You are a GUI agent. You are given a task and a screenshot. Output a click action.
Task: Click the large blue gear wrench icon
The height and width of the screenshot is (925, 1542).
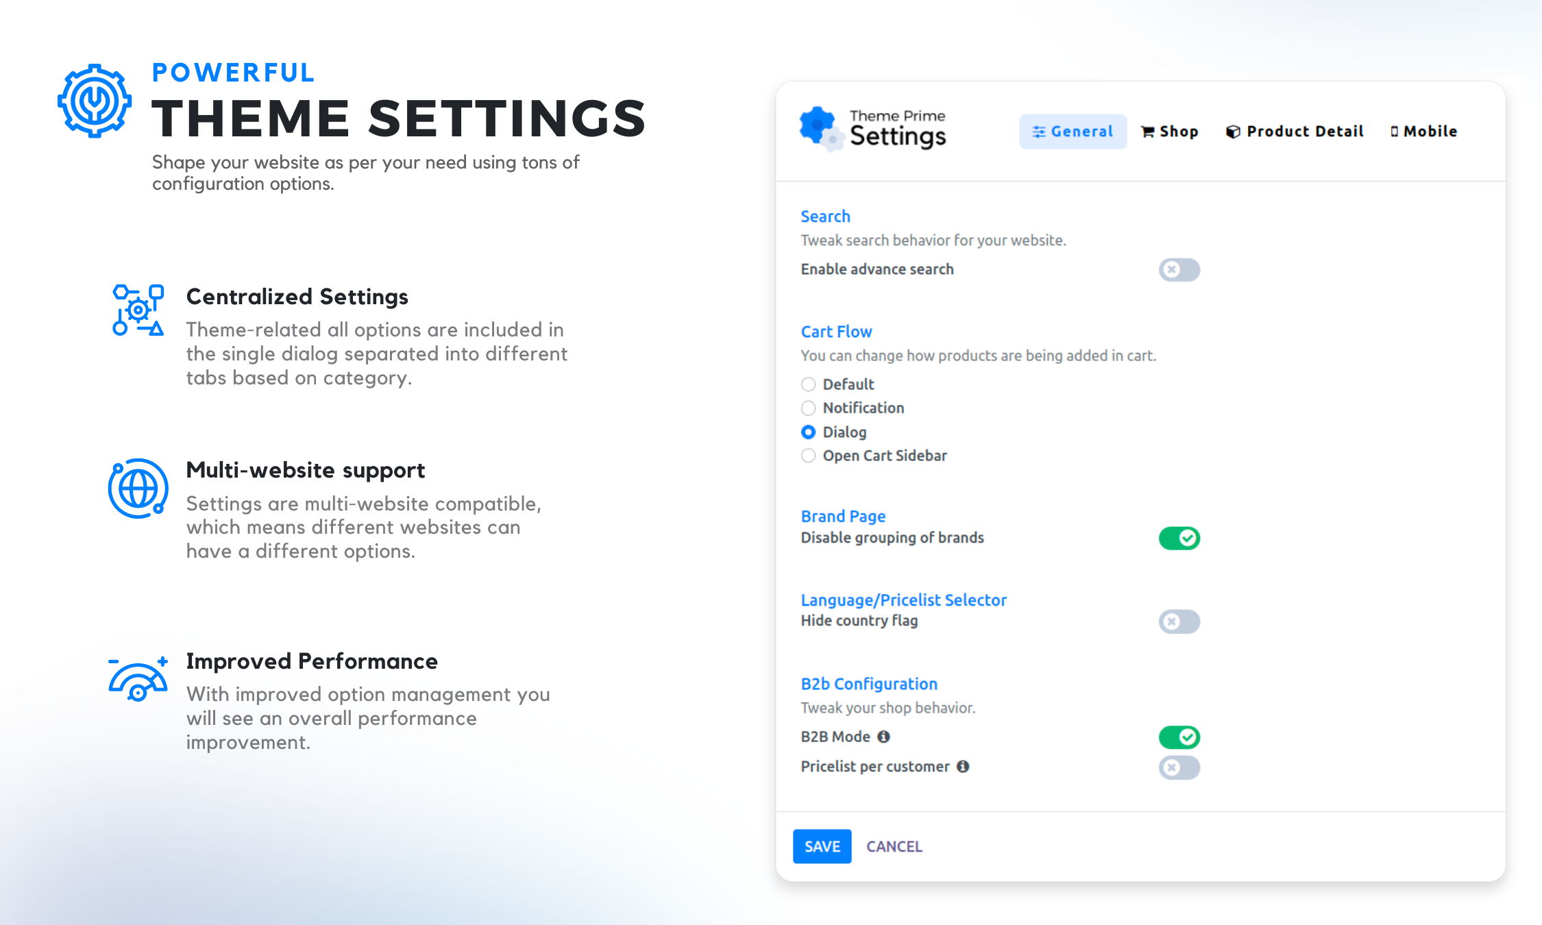[x=95, y=101]
